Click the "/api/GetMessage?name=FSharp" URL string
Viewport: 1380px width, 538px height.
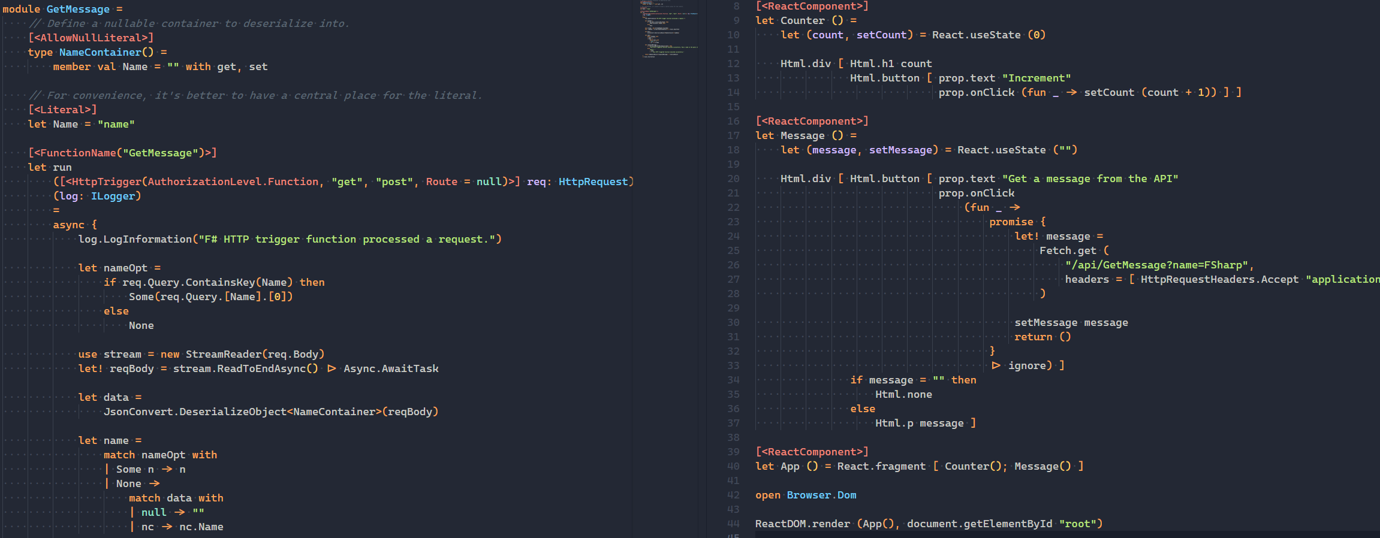tap(1156, 265)
